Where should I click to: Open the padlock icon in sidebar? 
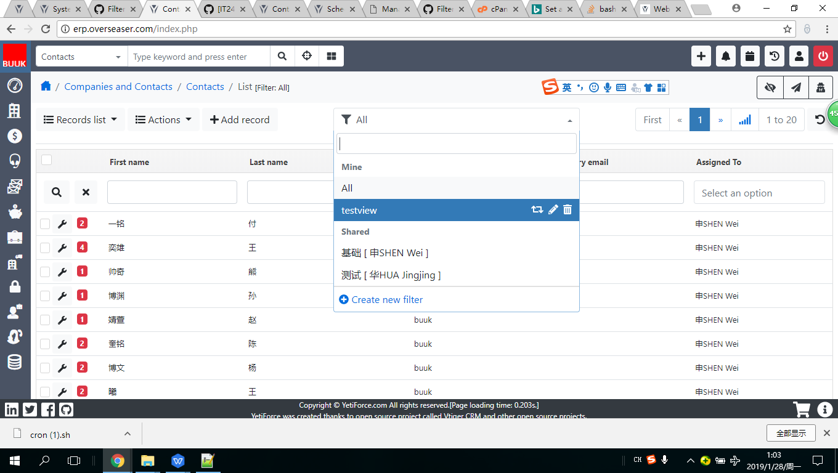click(15, 286)
